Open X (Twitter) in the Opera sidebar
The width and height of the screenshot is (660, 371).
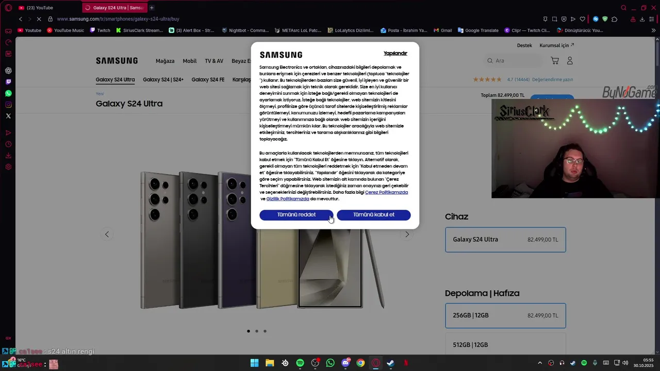tap(8, 116)
